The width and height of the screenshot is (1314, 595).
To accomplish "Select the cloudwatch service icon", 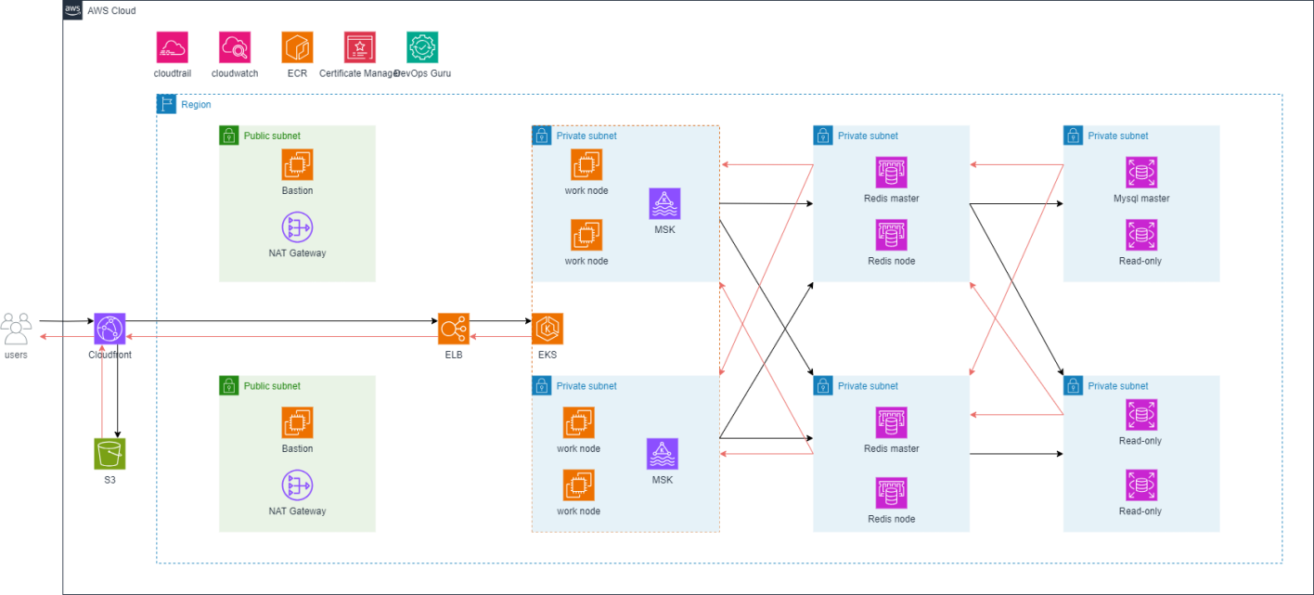I will pos(235,47).
